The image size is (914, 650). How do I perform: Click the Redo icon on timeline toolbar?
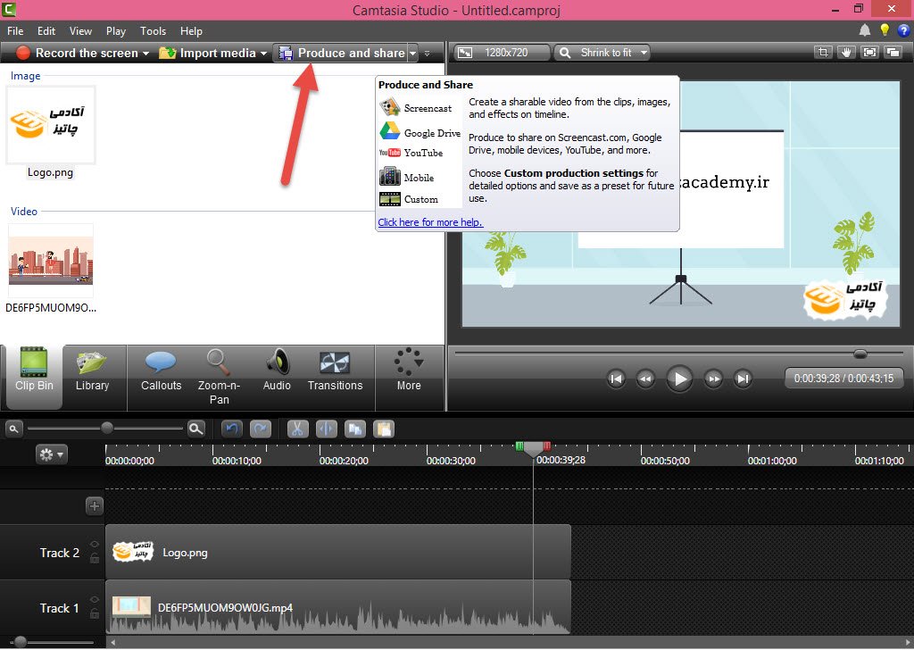pyautogui.click(x=261, y=429)
